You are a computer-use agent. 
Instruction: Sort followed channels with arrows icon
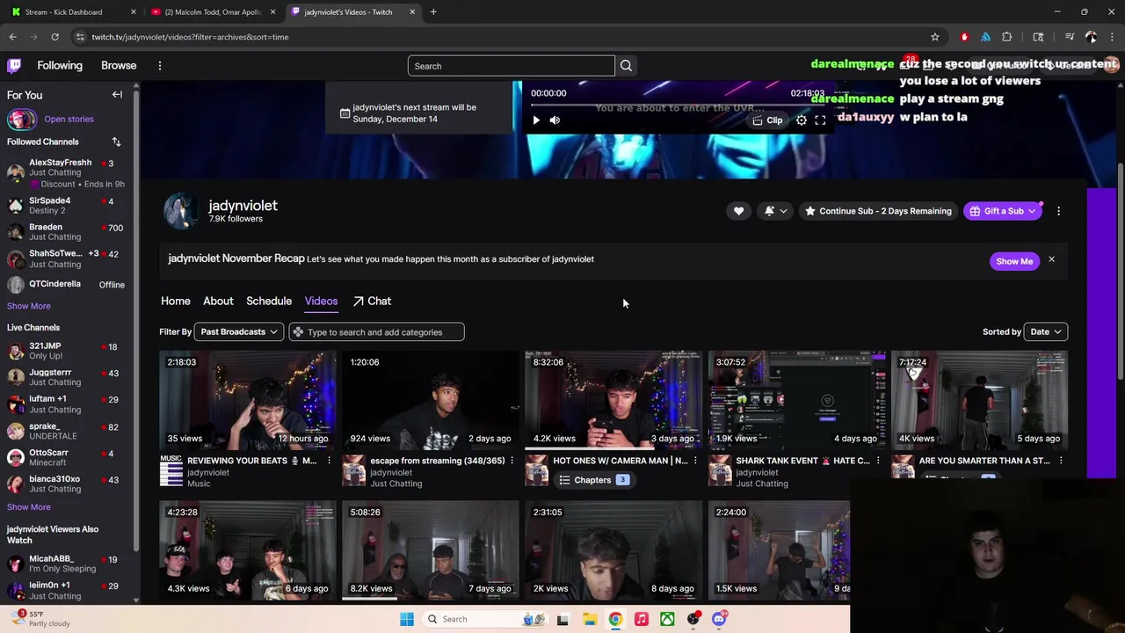[116, 142]
